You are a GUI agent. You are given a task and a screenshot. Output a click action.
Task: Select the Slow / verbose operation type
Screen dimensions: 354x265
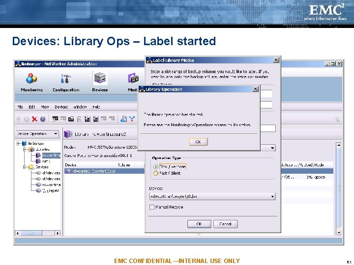click(155, 167)
